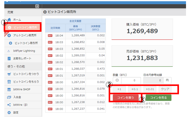Click the price 1,269,030 in the table
The width and height of the screenshot is (190, 122).
pyautogui.click(x=78, y=55)
